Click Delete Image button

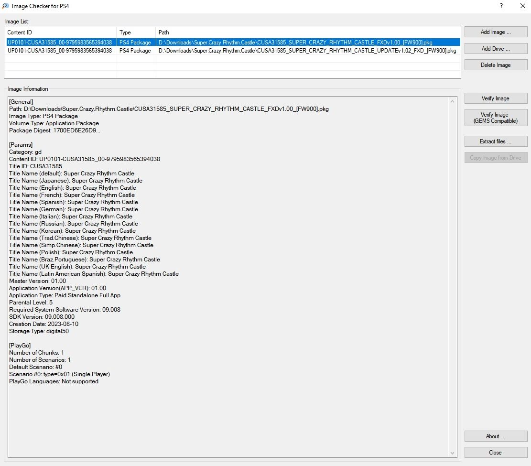(x=496, y=65)
